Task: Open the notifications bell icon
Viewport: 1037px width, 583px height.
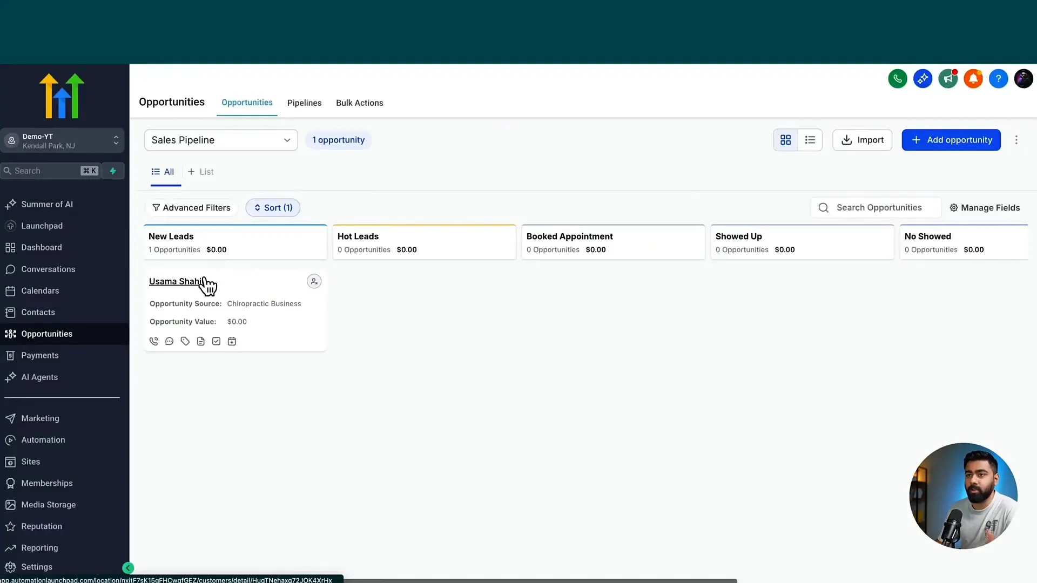Action: 973,79
